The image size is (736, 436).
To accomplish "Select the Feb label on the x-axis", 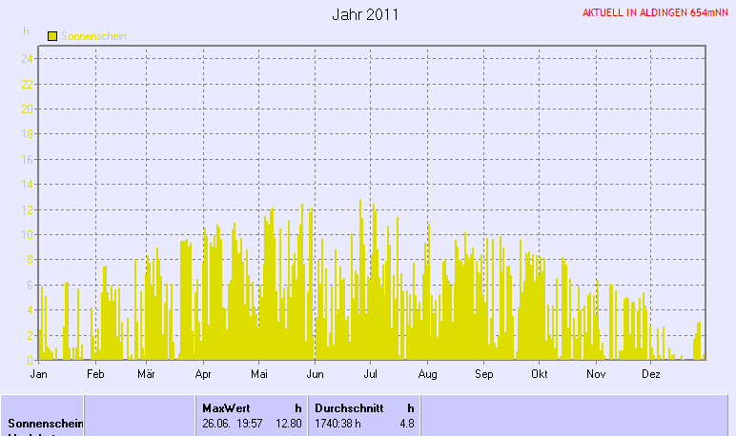I will [93, 374].
